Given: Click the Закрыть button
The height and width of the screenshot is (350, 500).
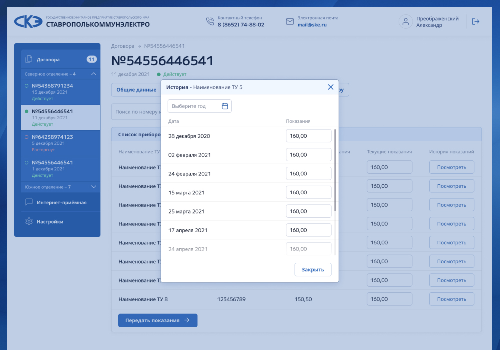Looking at the screenshot, I should (x=313, y=269).
